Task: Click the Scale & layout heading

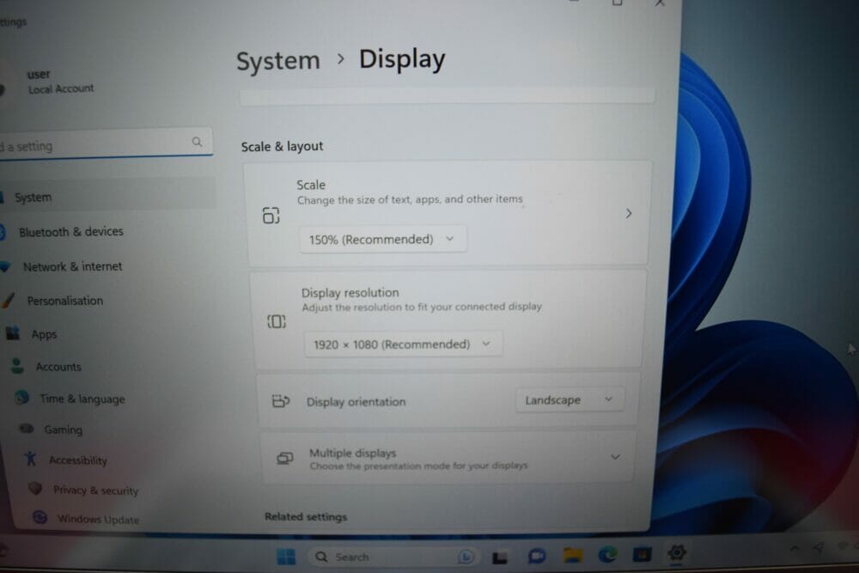Action: [282, 146]
